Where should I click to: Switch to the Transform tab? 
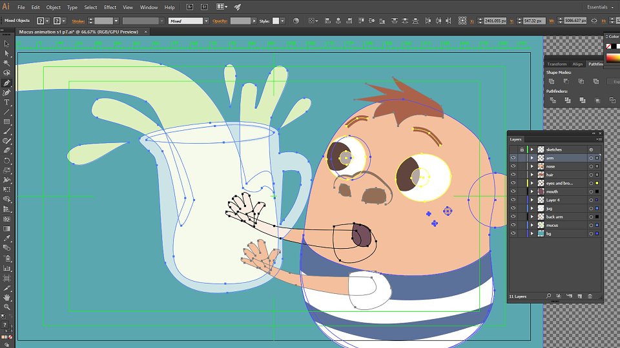coord(557,64)
